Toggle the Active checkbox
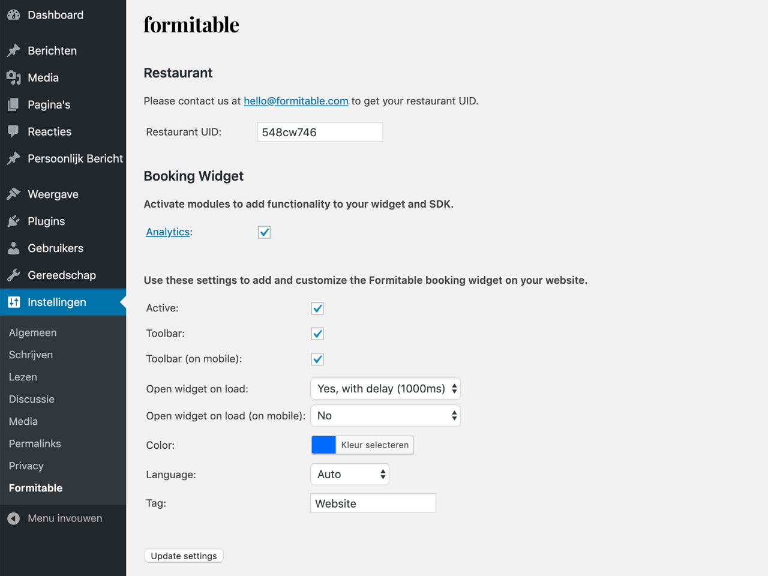Image resolution: width=768 pixels, height=576 pixels. coord(317,308)
